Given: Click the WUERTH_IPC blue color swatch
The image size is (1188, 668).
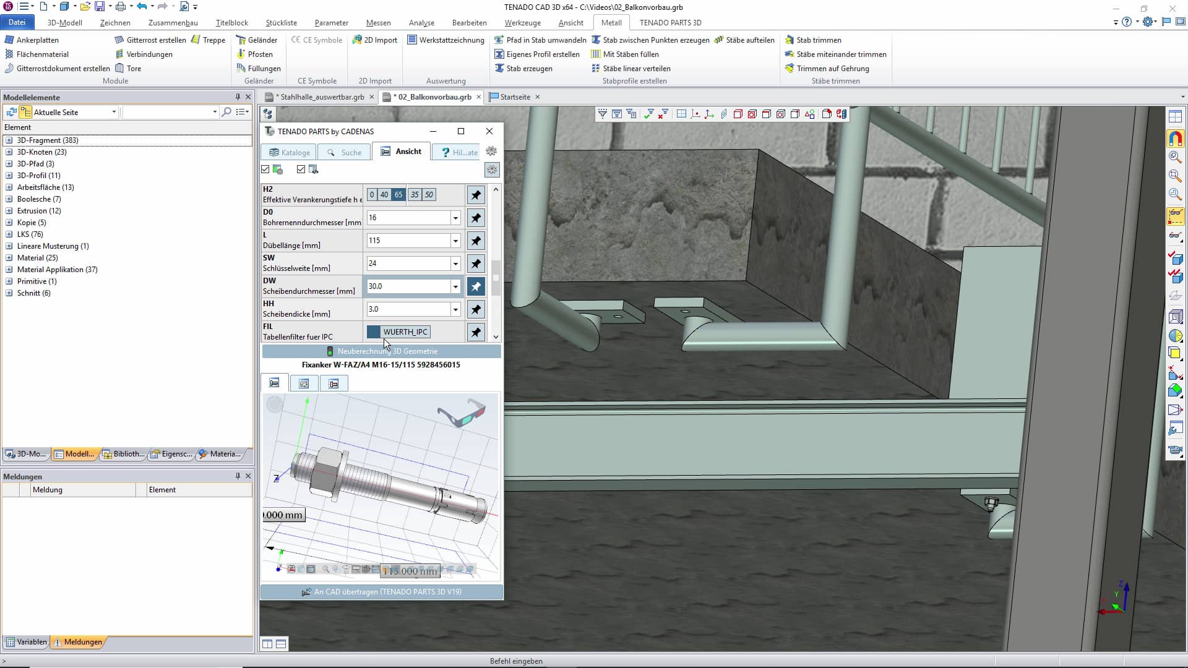Looking at the screenshot, I should point(374,332).
